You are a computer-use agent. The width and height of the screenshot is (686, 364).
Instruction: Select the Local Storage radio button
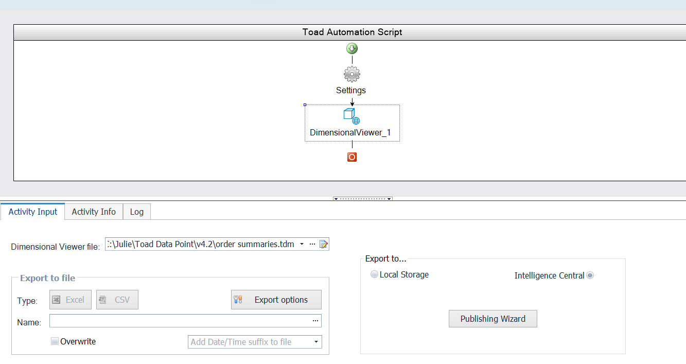click(x=374, y=274)
